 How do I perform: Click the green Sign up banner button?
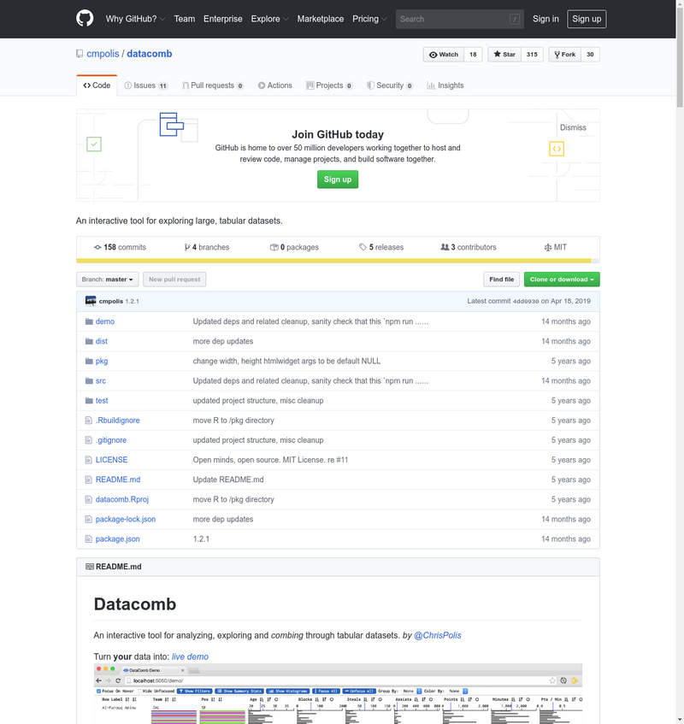338,180
